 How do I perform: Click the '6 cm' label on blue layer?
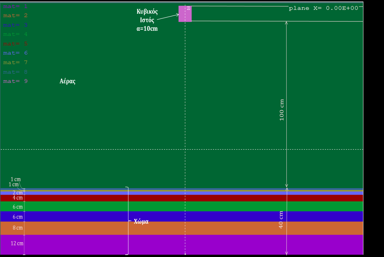pos(18,217)
